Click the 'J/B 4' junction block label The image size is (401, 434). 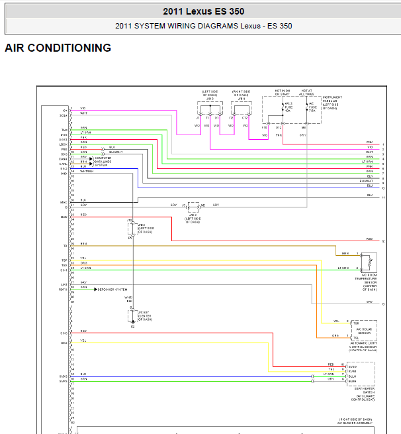click(x=242, y=99)
